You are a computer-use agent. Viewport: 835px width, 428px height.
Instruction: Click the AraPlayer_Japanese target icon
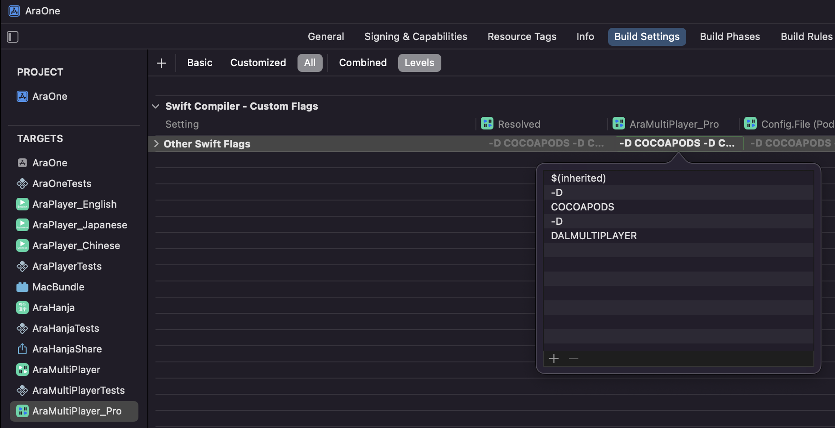(22, 225)
